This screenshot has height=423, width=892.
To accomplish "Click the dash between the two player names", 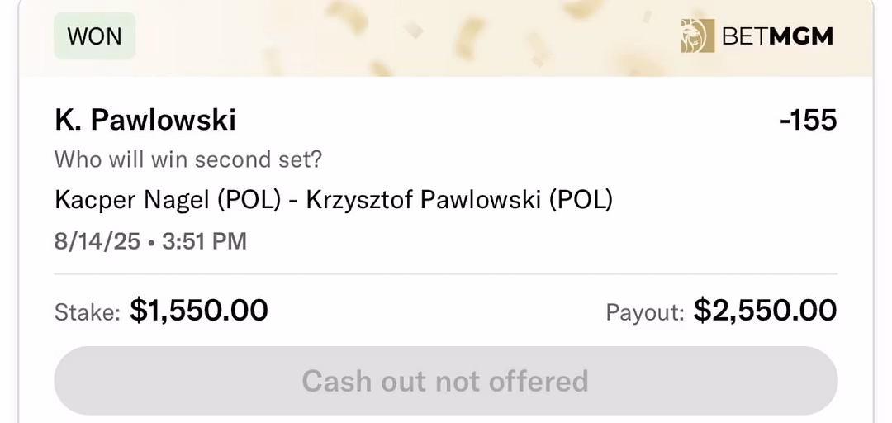I will coord(293,200).
